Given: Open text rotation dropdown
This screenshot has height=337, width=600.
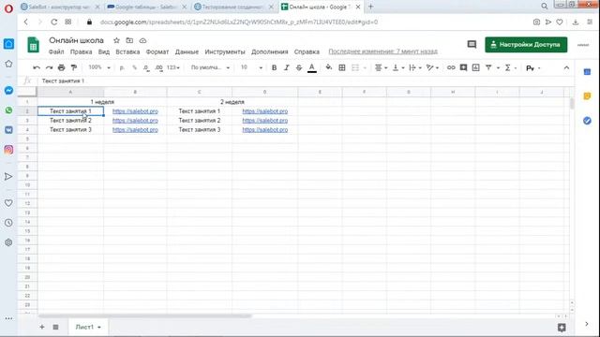Looking at the screenshot, I should (432, 67).
